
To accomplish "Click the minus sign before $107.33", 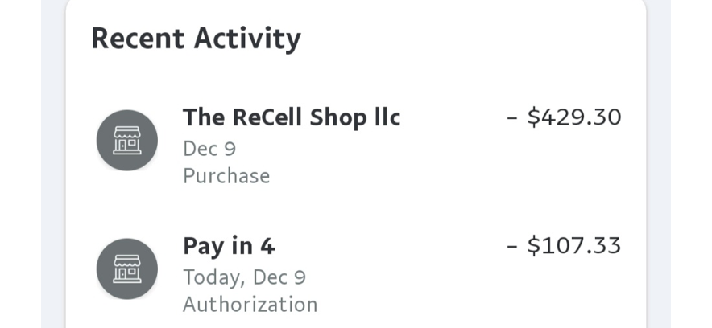I will 512,247.
